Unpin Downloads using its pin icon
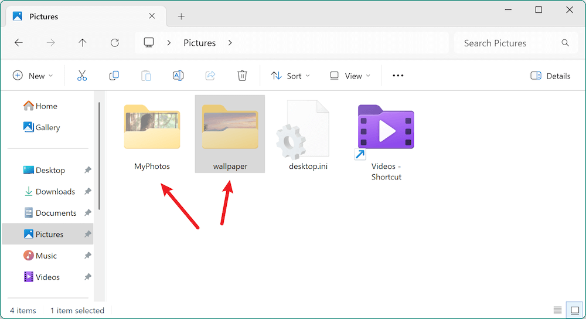 [87, 192]
